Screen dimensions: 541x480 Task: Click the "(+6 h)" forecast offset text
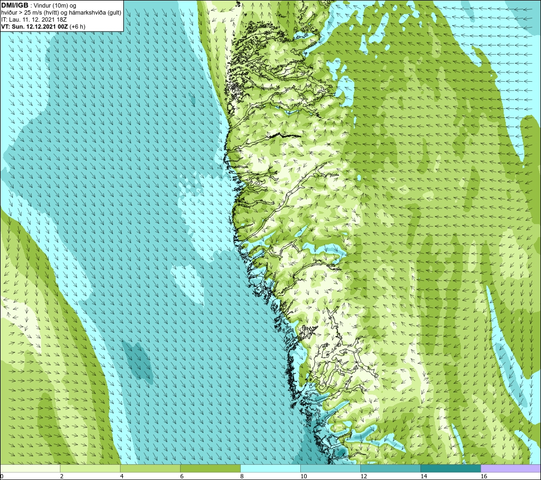pos(77,27)
